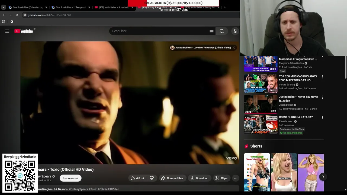Open the Cortes do Stag channel
This screenshot has height=195, width=347.
pos(287,84)
